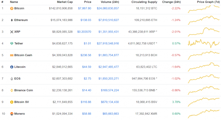This screenshot has width=221, height=120.
Task: Open Bitcoin volume $24,060,630,857
Action: 108,8
